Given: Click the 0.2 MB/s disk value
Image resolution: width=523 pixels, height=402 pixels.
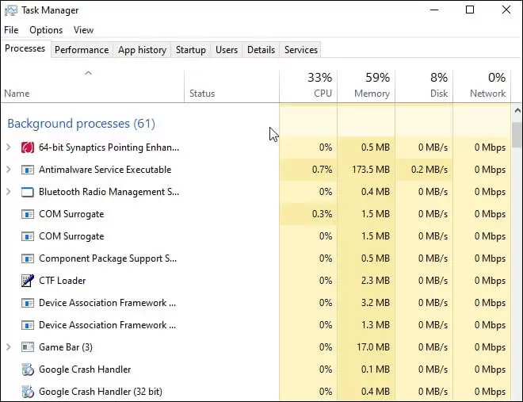Looking at the screenshot, I should 429,170.
